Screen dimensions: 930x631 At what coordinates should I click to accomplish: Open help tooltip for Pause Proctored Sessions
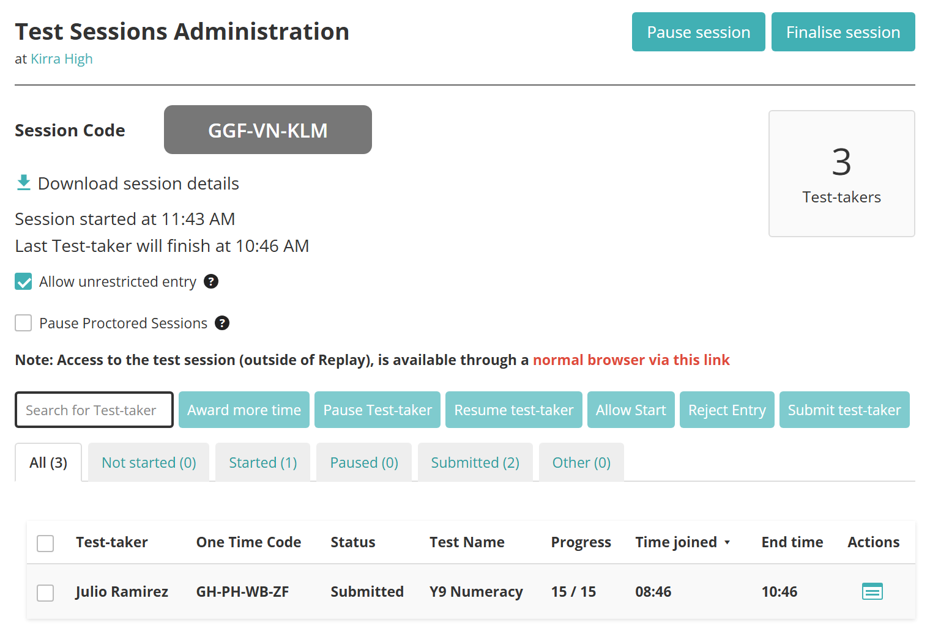(222, 323)
